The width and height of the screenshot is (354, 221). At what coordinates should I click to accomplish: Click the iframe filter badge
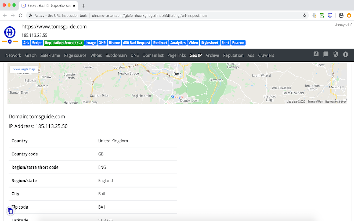(114, 43)
